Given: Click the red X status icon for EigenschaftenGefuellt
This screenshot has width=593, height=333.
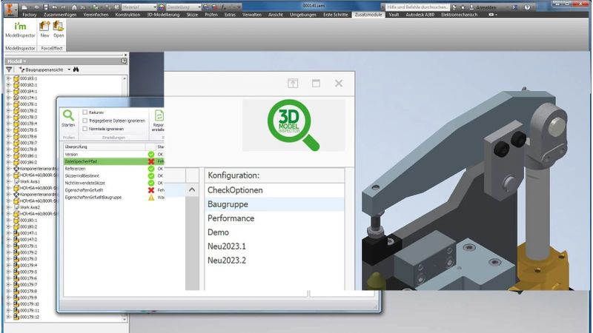Looking at the screenshot, I should pyautogui.click(x=151, y=190).
